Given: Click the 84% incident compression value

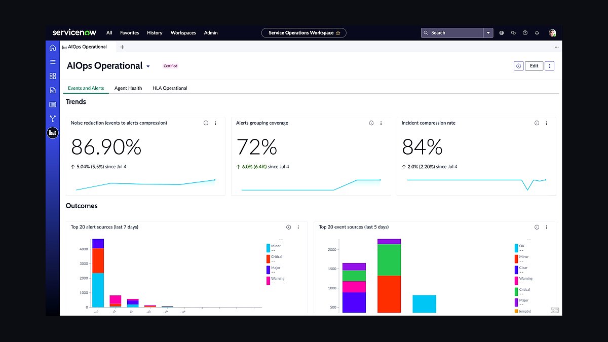Looking at the screenshot, I should 422,147.
